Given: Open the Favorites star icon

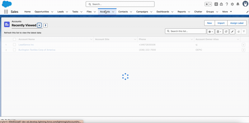Looking at the screenshot, I should [207, 4].
